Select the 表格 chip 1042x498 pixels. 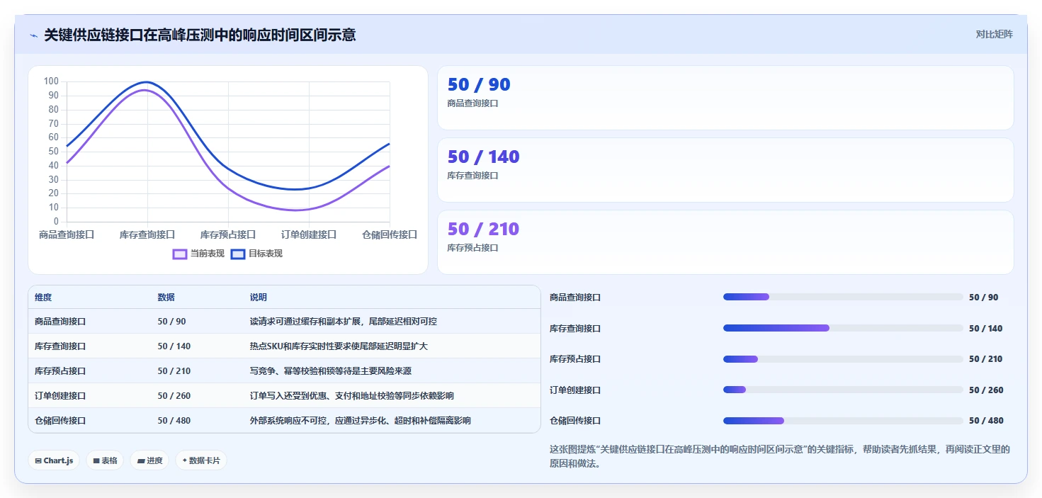tap(105, 460)
